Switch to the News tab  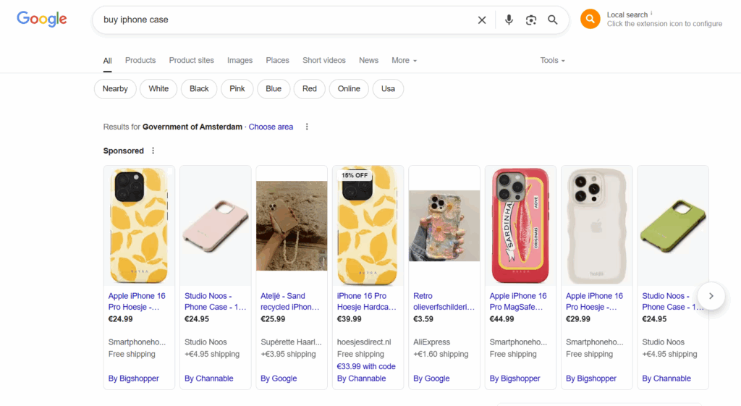point(368,61)
